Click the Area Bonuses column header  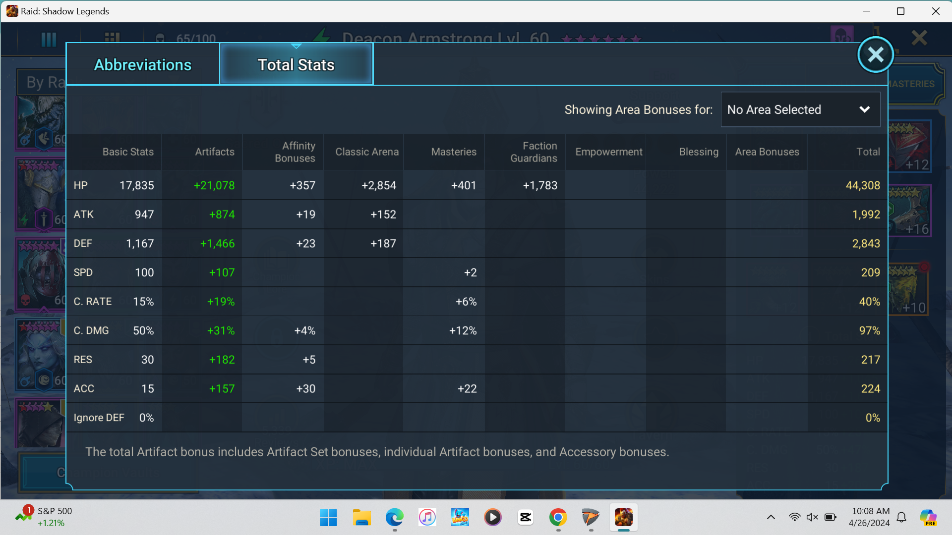tap(767, 152)
